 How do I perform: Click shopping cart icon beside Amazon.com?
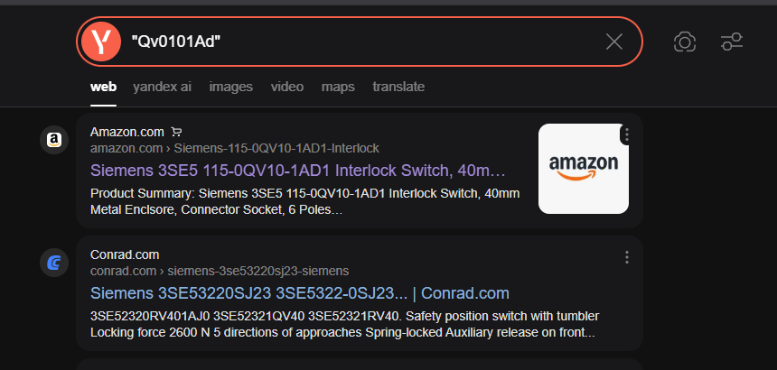coord(176,132)
